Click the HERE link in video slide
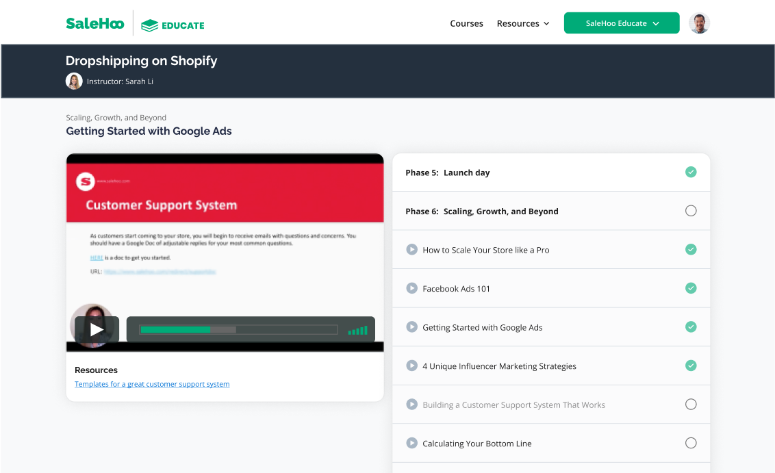The image size is (775, 473). [x=97, y=257]
